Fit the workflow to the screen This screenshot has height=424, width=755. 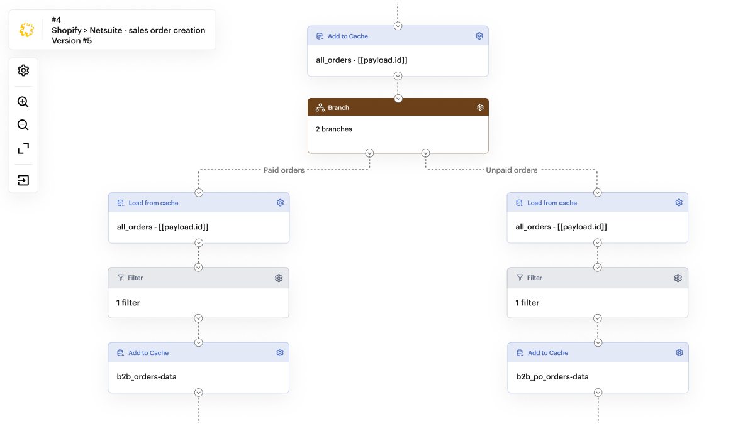pos(23,148)
